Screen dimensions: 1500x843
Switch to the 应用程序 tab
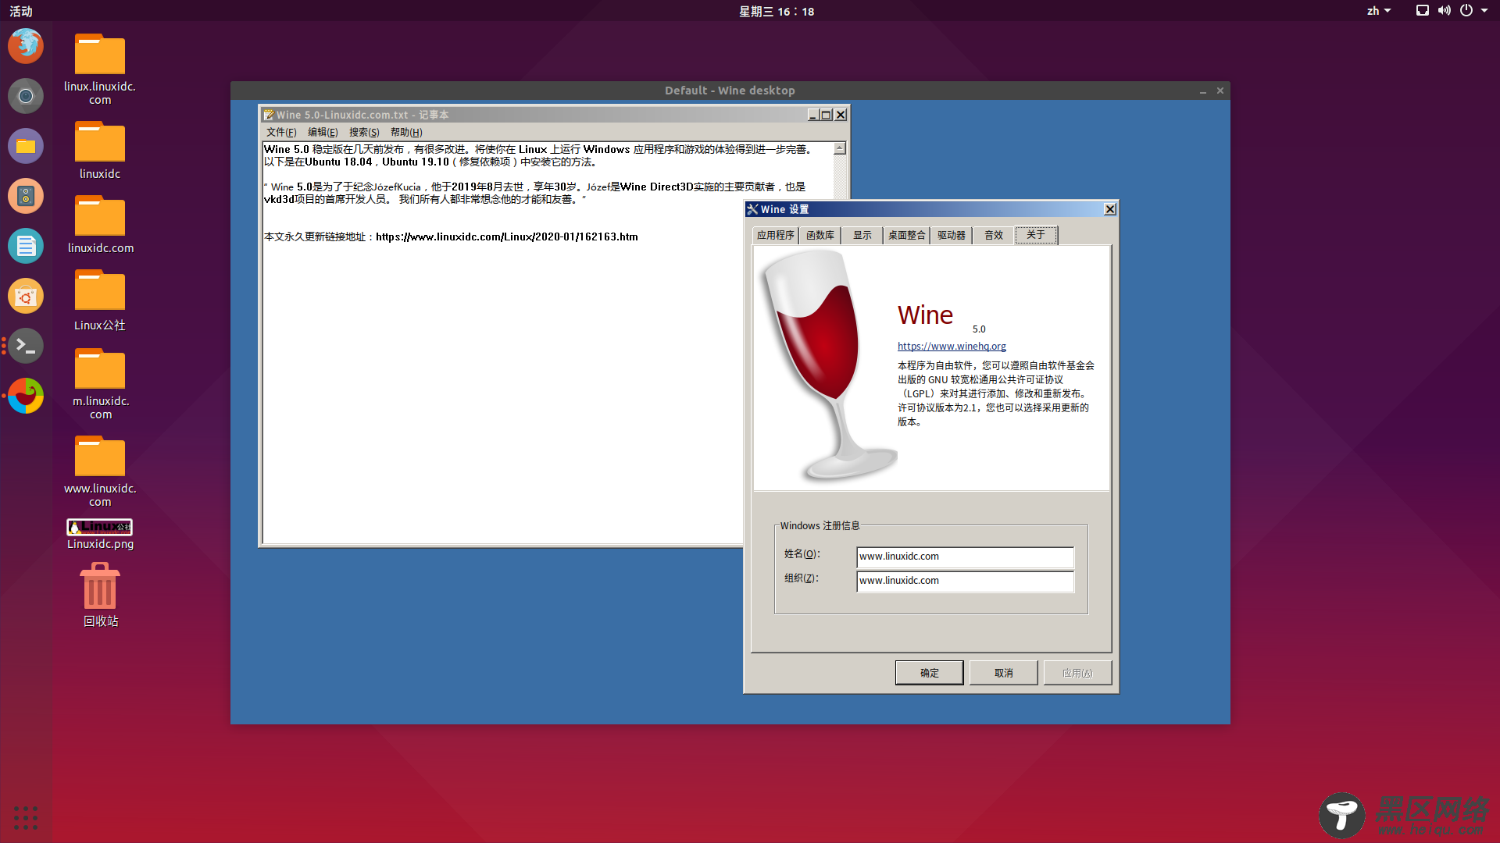pyautogui.click(x=775, y=235)
